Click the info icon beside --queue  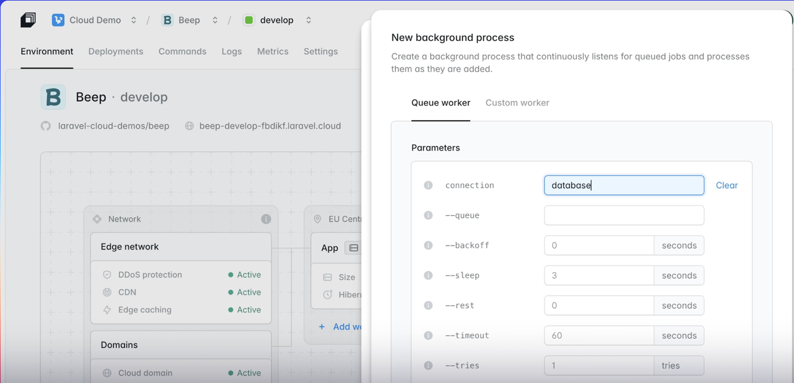point(428,215)
